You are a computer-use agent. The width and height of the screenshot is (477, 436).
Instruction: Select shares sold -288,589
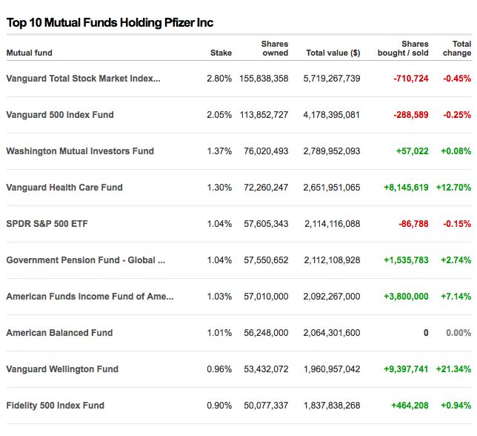[411, 115]
